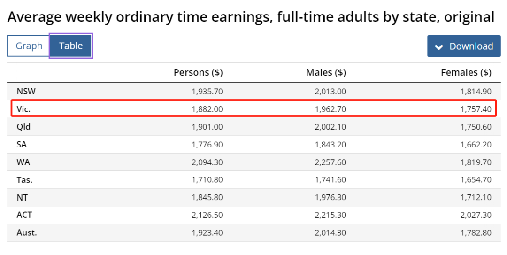Click the chevron icon in Download button

tap(439, 46)
